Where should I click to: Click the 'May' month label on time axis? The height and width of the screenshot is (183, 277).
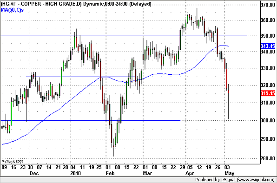[229, 173]
